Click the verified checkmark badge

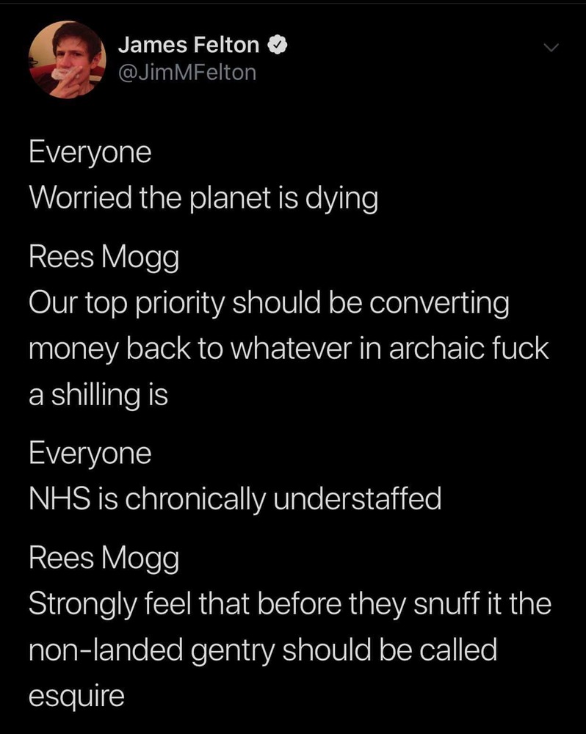click(x=275, y=46)
